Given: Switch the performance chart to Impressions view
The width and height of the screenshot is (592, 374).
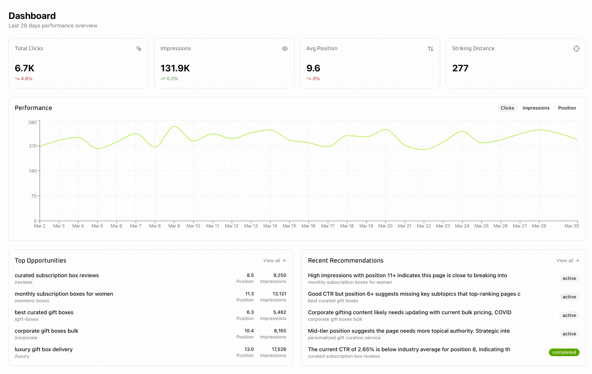Looking at the screenshot, I should (536, 108).
